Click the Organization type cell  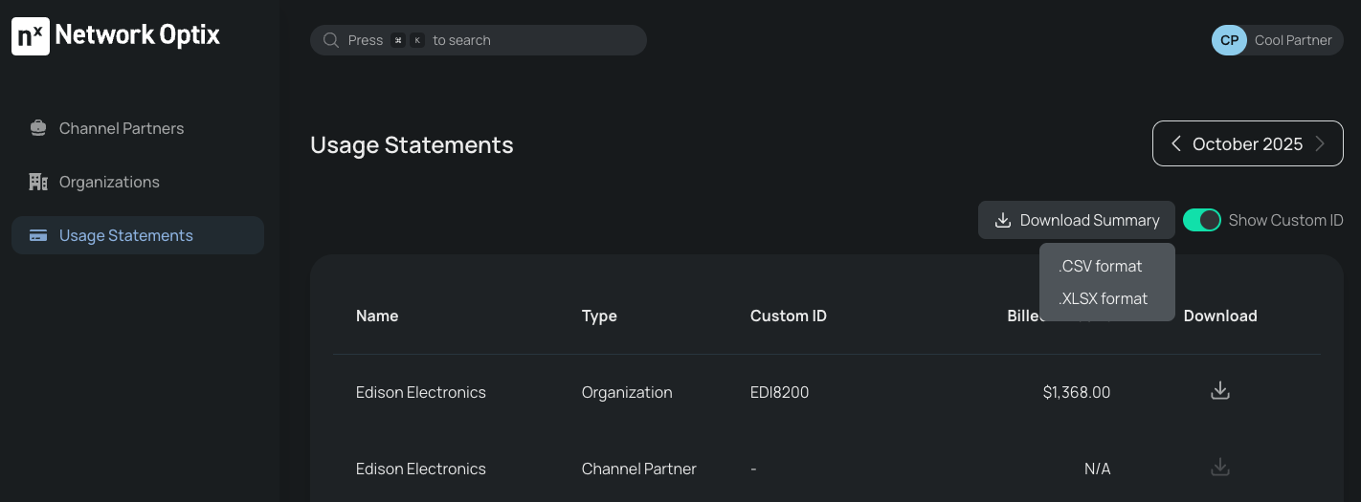pos(627,392)
